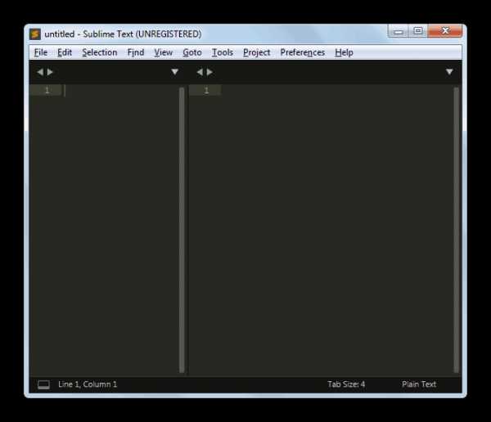Click right pane's next tab arrow
This screenshot has height=422, width=491.
[209, 72]
